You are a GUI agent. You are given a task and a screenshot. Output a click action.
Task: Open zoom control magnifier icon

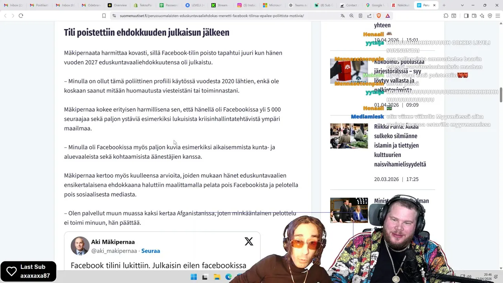tap(351, 16)
